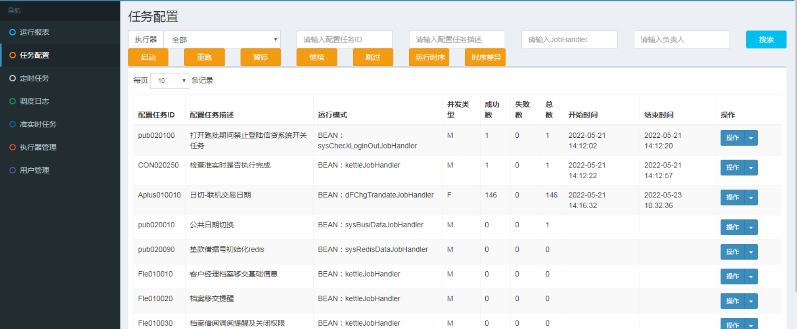Screen dimensions: 797x329
Task: Expand 操作 dropdown arrow for pub020100 row
Action: coord(751,138)
